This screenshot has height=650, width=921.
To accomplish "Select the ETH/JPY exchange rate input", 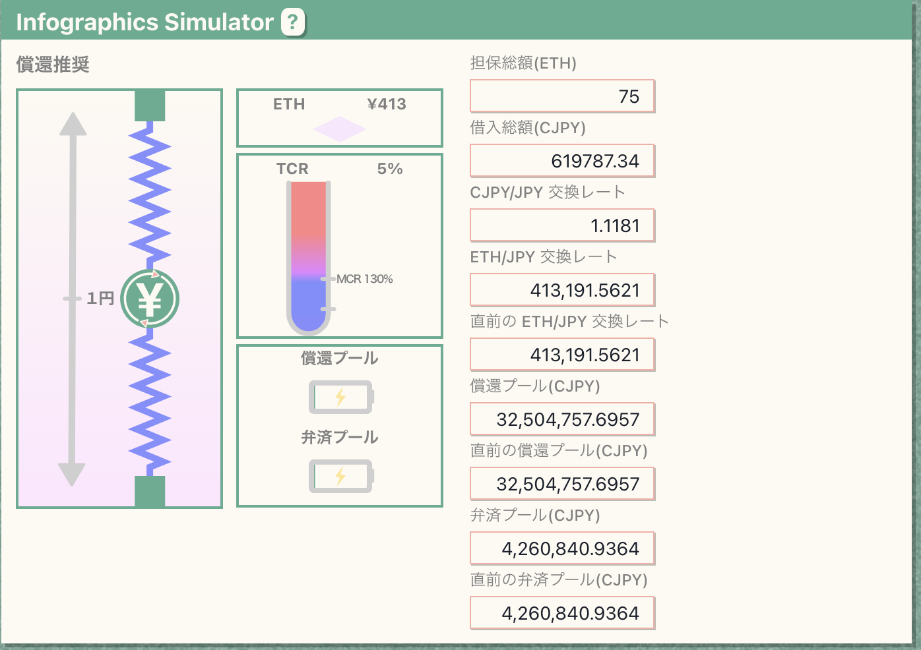I will click(561, 290).
